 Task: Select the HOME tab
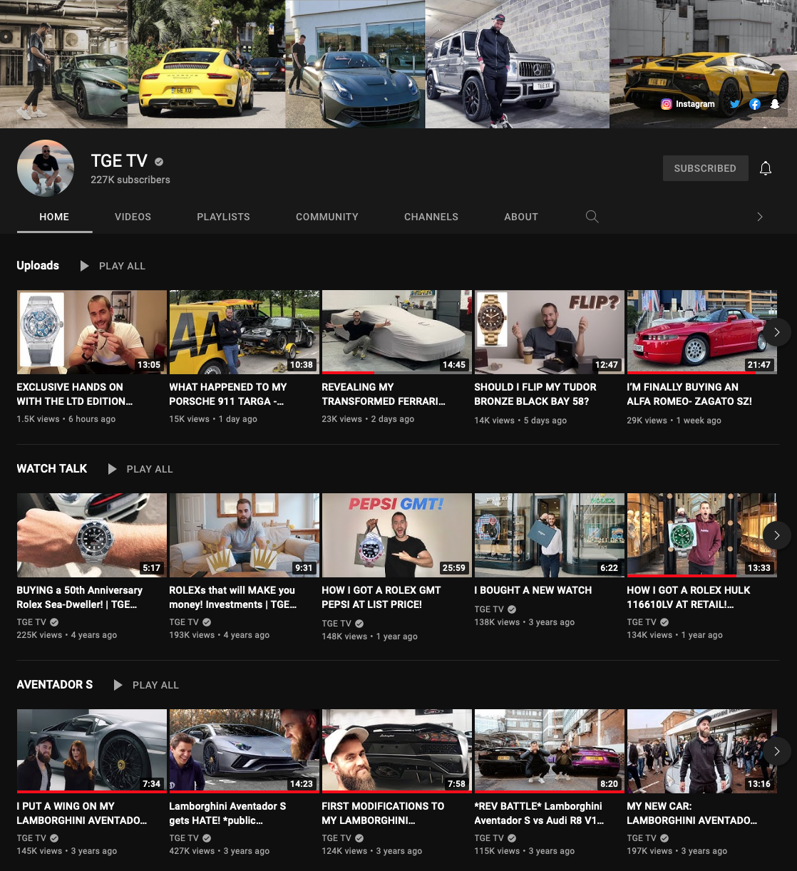pos(54,217)
